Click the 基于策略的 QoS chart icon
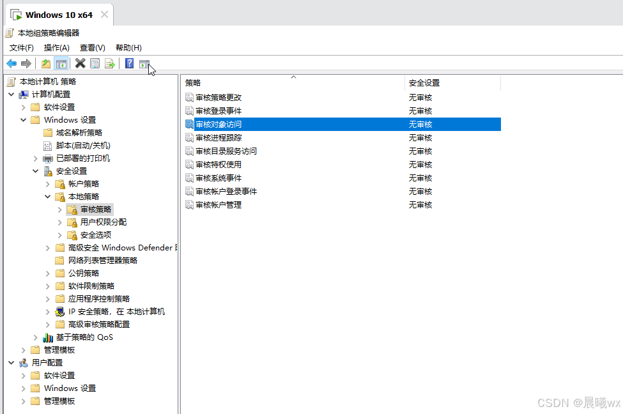The image size is (623, 414). 48,337
